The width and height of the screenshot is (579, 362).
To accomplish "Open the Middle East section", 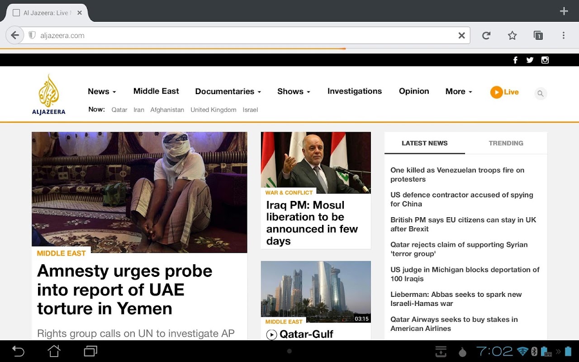I will coord(156,91).
